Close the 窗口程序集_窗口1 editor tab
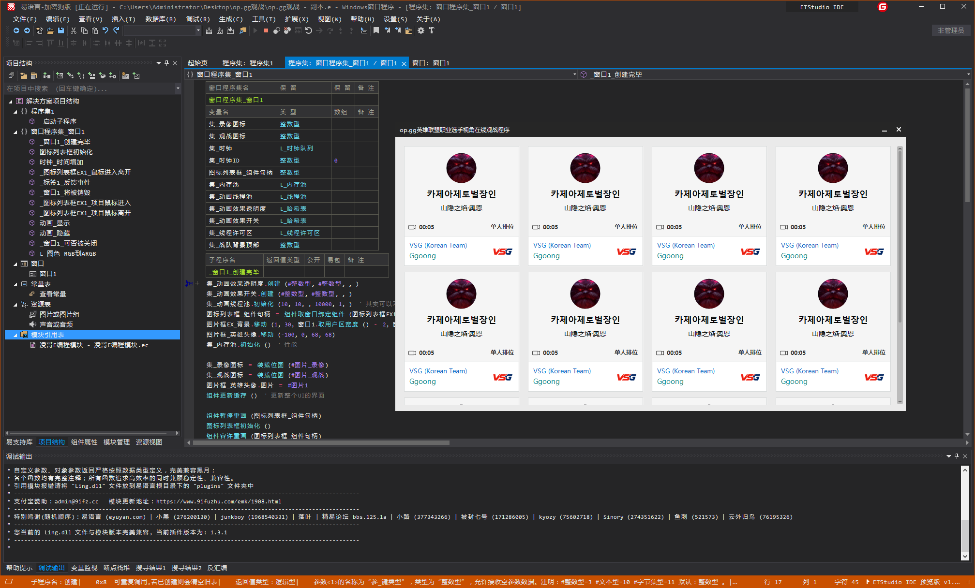 click(x=404, y=63)
